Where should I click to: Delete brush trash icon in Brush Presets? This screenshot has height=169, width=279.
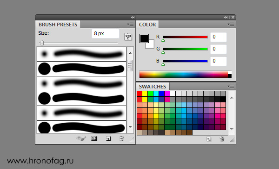coord(121,138)
